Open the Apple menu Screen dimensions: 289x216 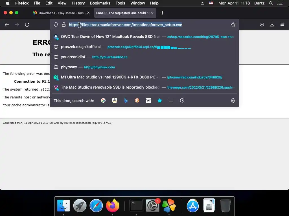click(x=8, y=3)
